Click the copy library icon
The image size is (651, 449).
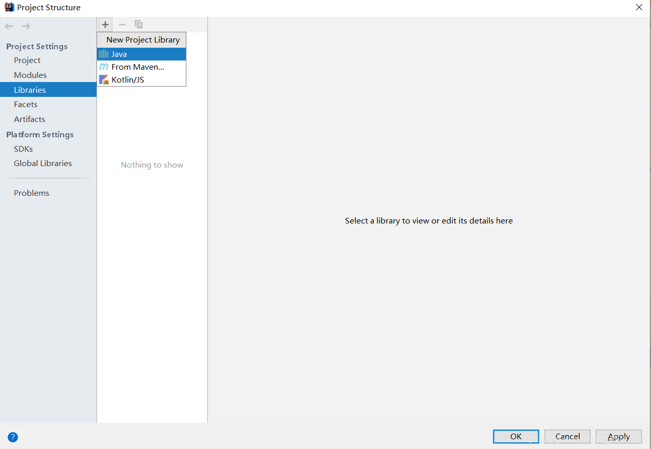tap(139, 25)
